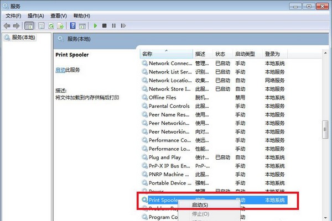Image resolution: width=332 pixels, height=221 pixels.
Task: Toggle the console tree pane toolbar icon
Action: pos(29,25)
